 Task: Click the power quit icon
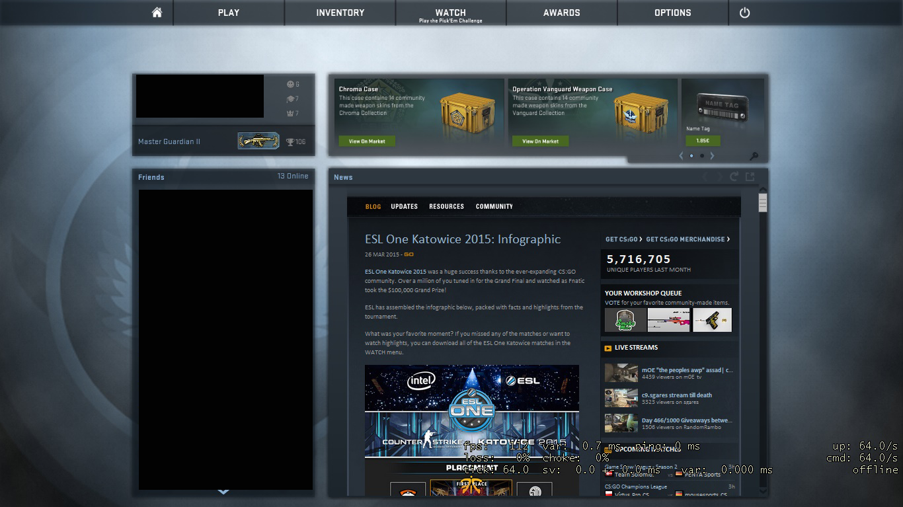point(744,13)
